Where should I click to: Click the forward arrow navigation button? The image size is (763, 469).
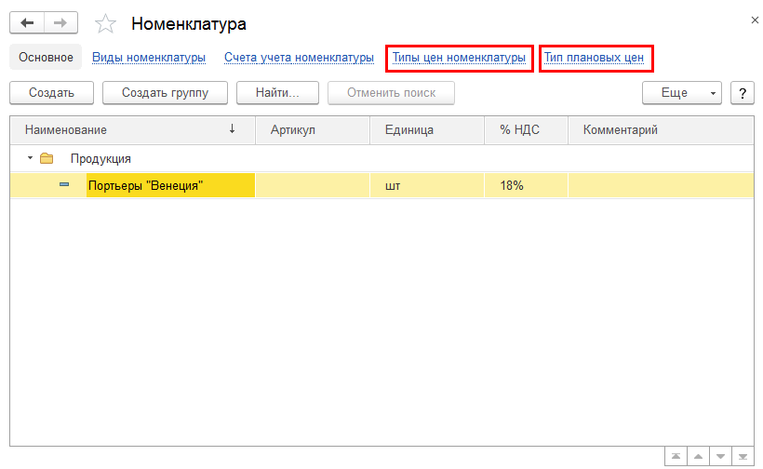click(x=60, y=22)
